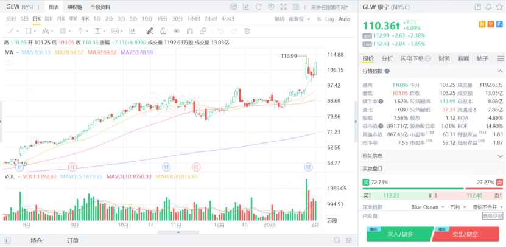Select the Fibonacci levels drawing tool

pyautogui.click(x=63, y=31)
